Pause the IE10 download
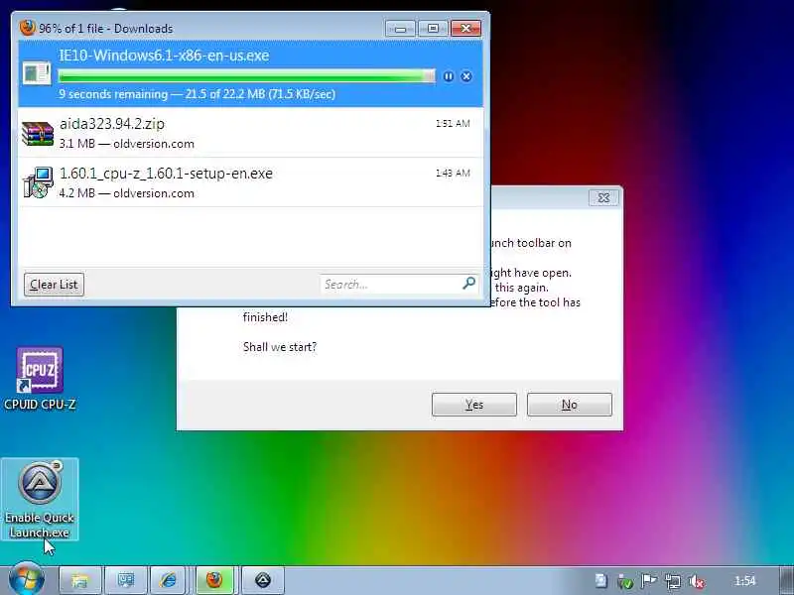794x595 pixels. 449,76
